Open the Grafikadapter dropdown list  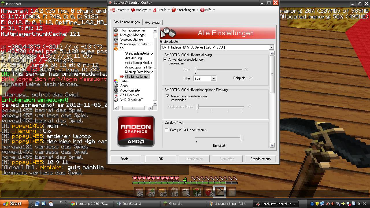click(271, 47)
